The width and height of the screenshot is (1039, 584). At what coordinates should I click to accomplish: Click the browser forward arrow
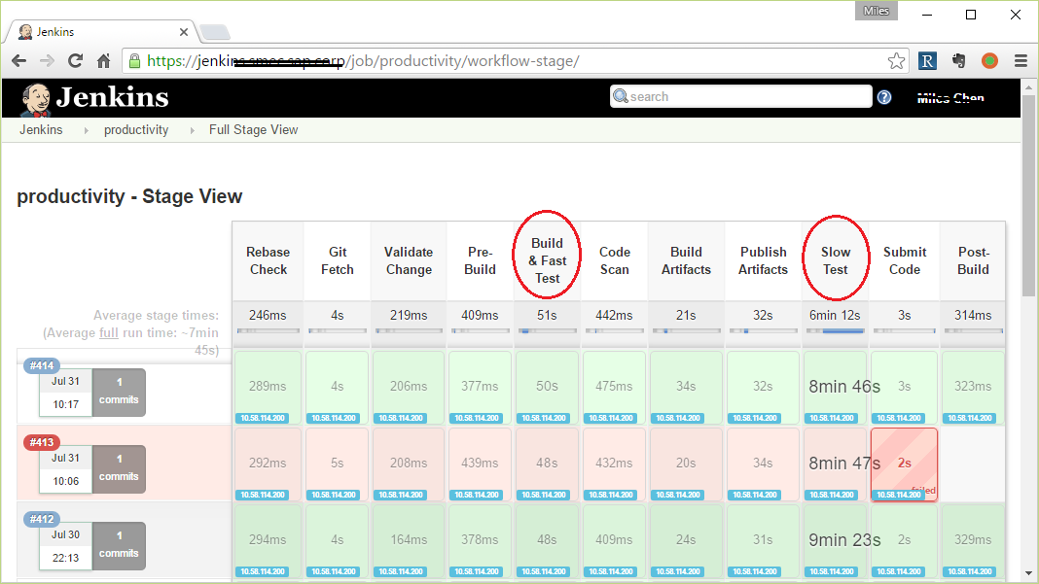[47, 61]
